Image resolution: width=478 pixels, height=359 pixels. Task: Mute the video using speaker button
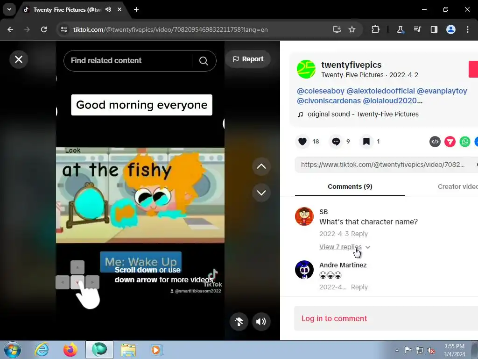pos(261,322)
